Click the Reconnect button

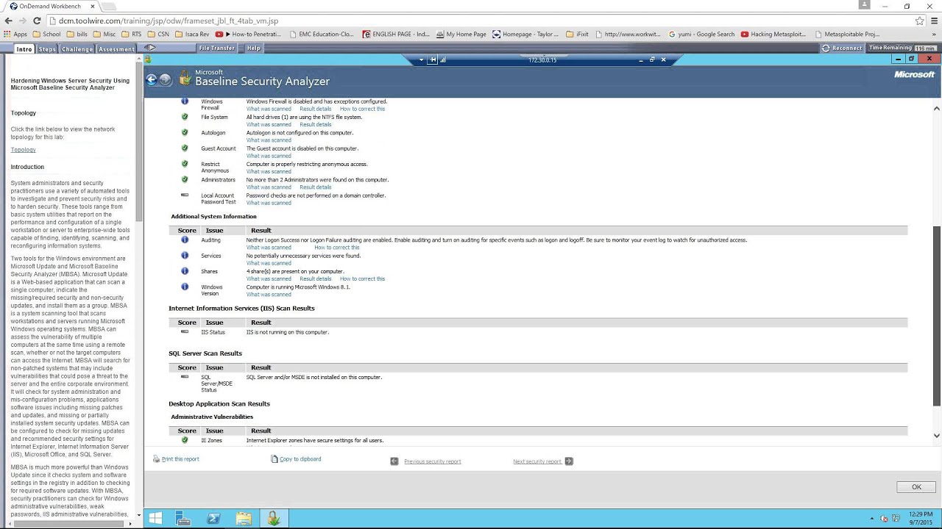(x=842, y=48)
